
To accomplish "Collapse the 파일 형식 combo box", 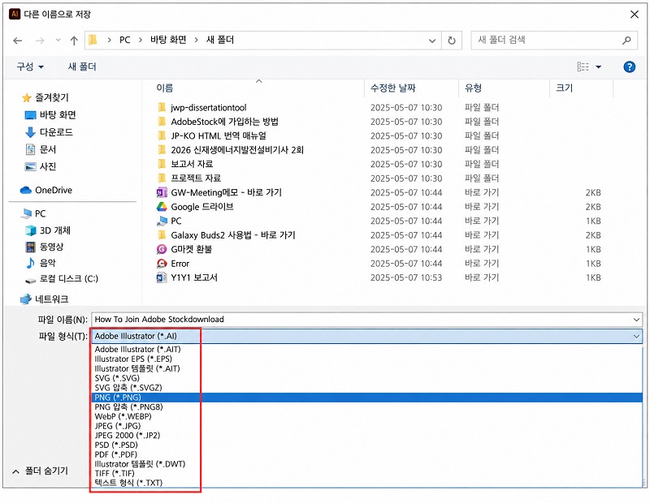I will [x=636, y=336].
